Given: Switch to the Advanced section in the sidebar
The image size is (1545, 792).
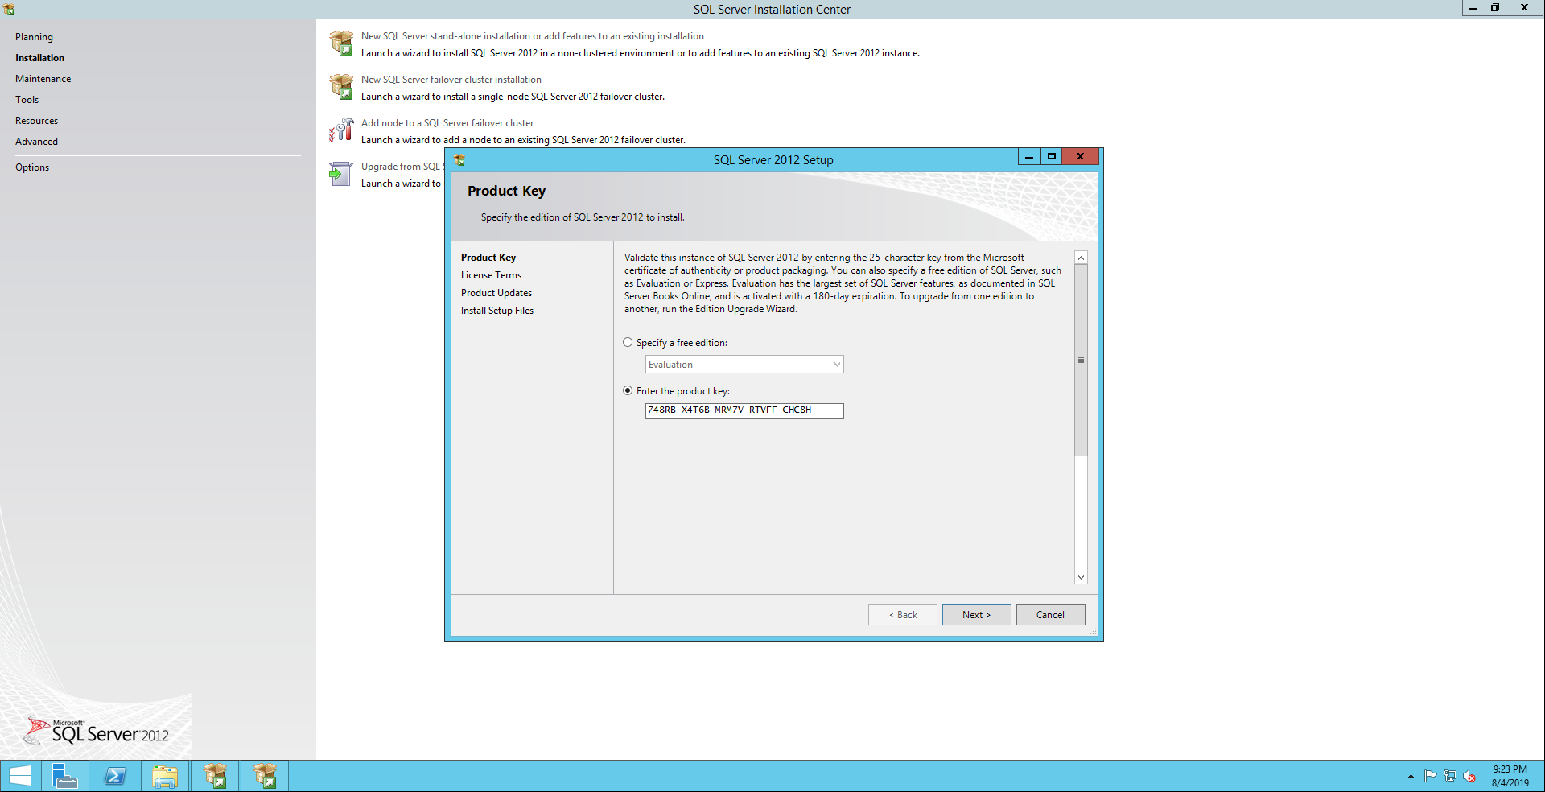Looking at the screenshot, I should click(x=36, y=142).
